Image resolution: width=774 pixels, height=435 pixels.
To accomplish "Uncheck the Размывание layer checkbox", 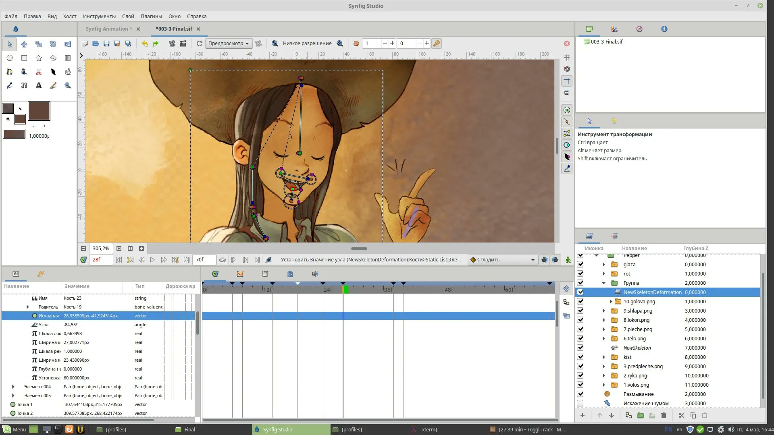I will 580,394.
